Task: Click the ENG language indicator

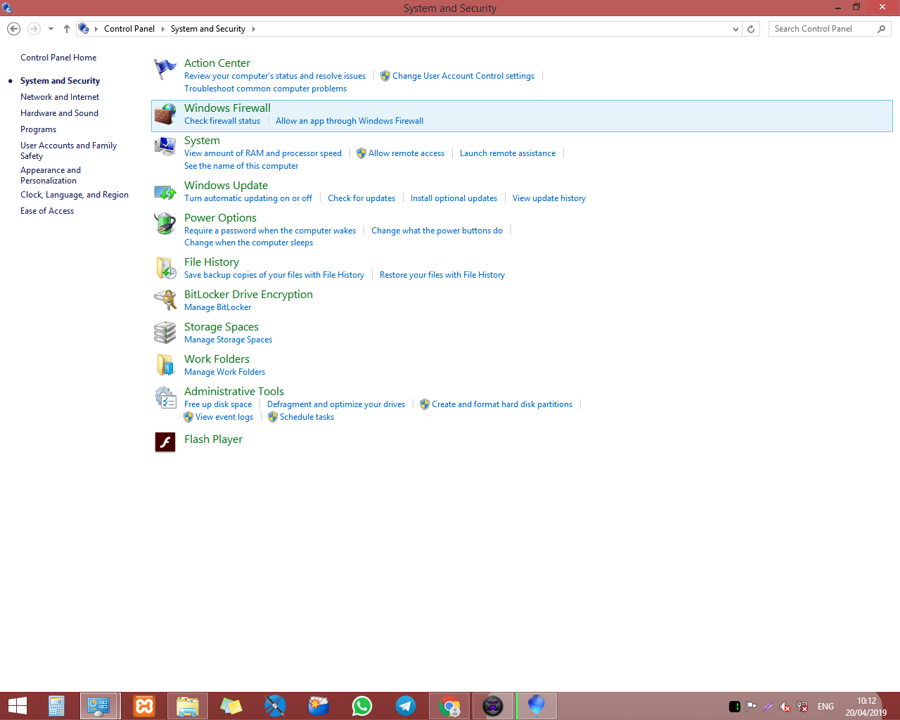Action: point(825,707)
